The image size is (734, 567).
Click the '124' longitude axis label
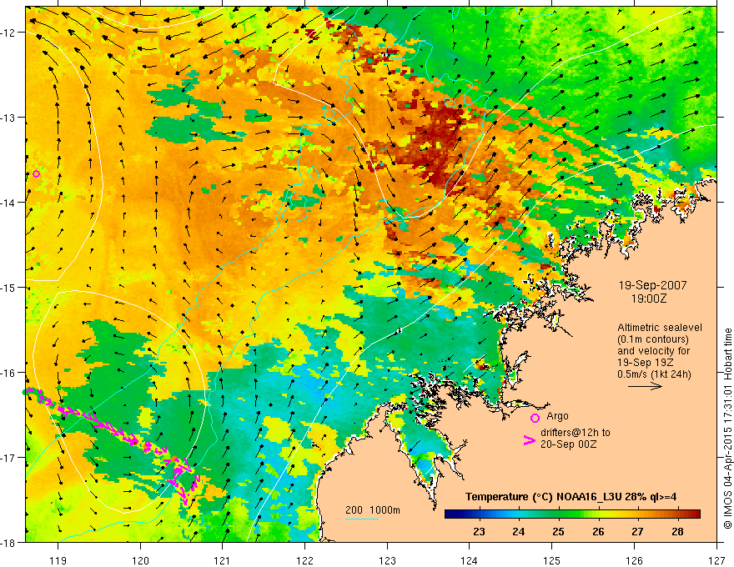[x=470, y=560]
